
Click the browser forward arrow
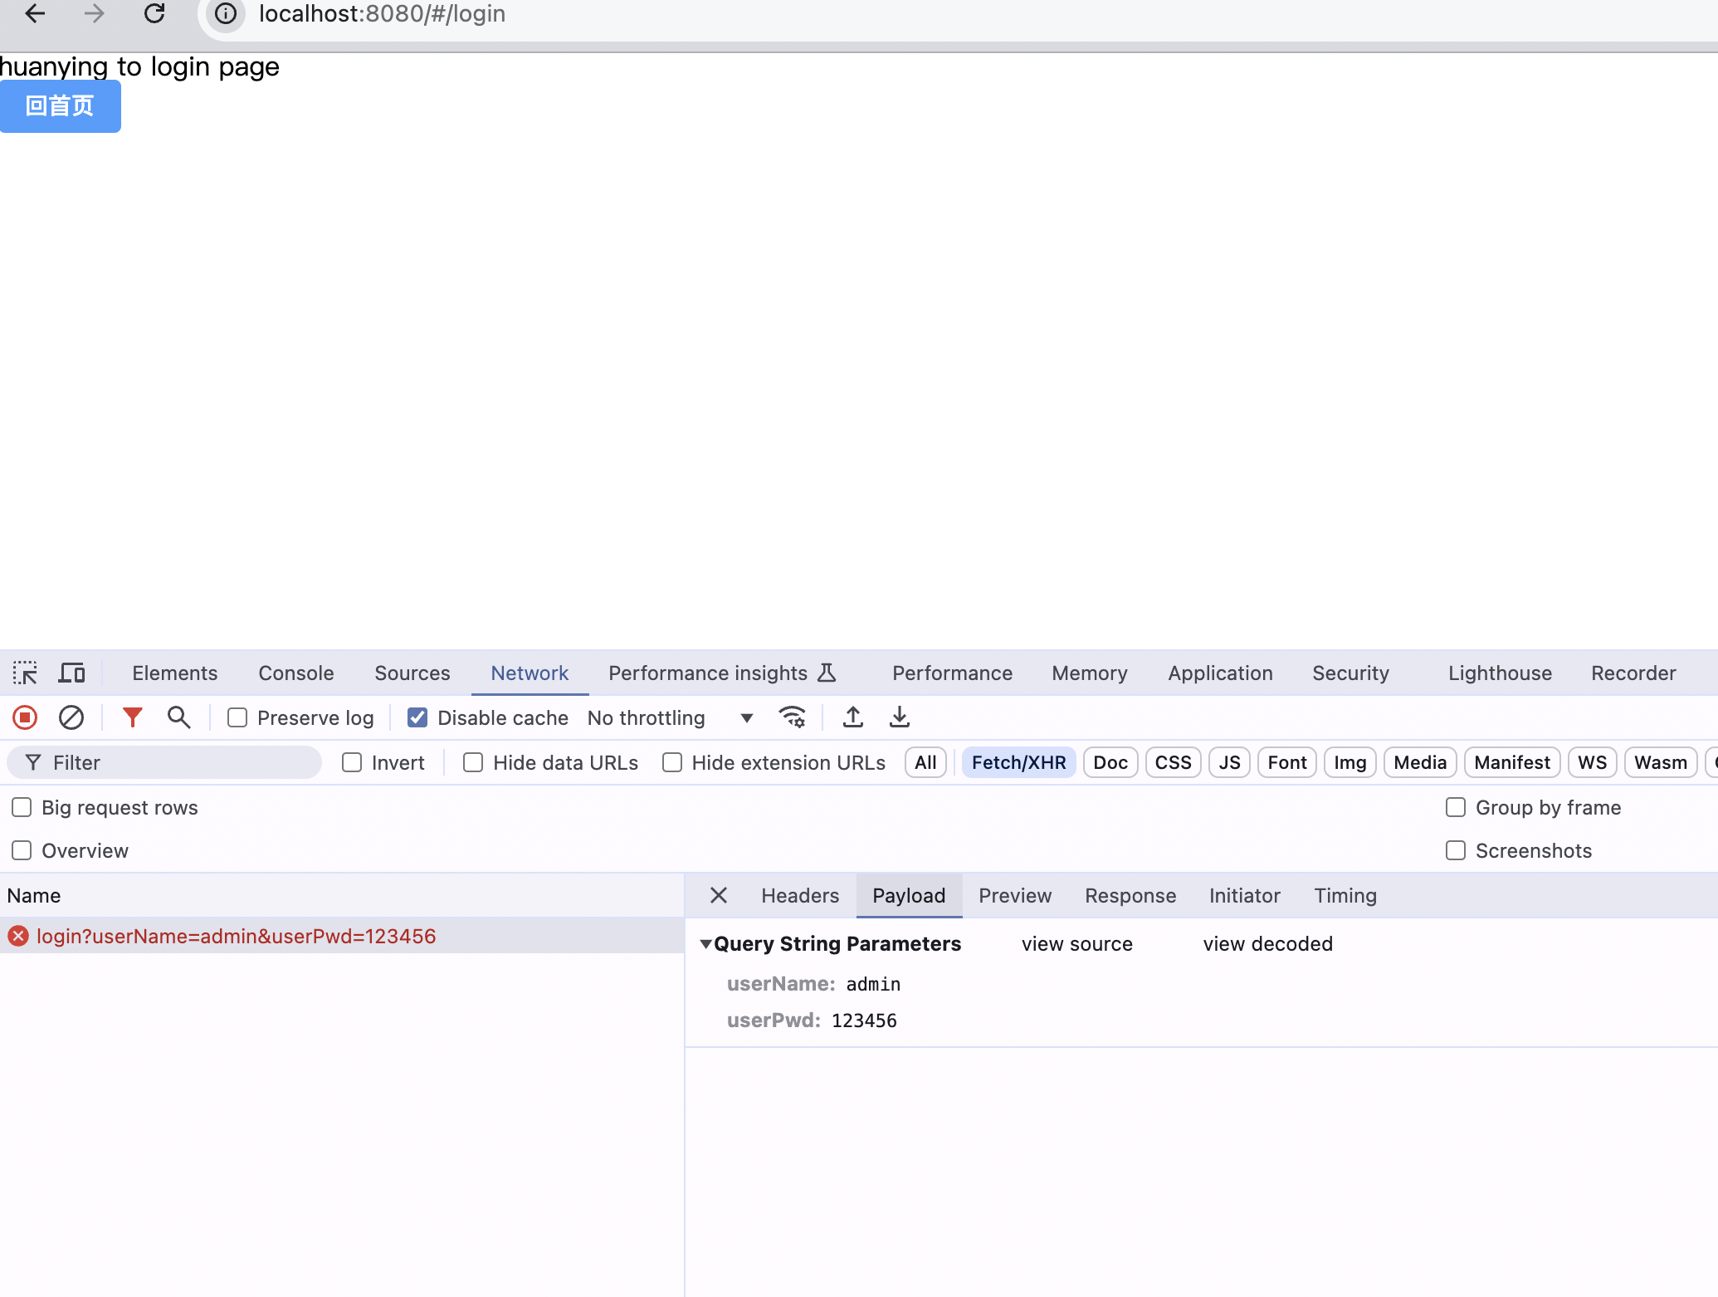95,13
